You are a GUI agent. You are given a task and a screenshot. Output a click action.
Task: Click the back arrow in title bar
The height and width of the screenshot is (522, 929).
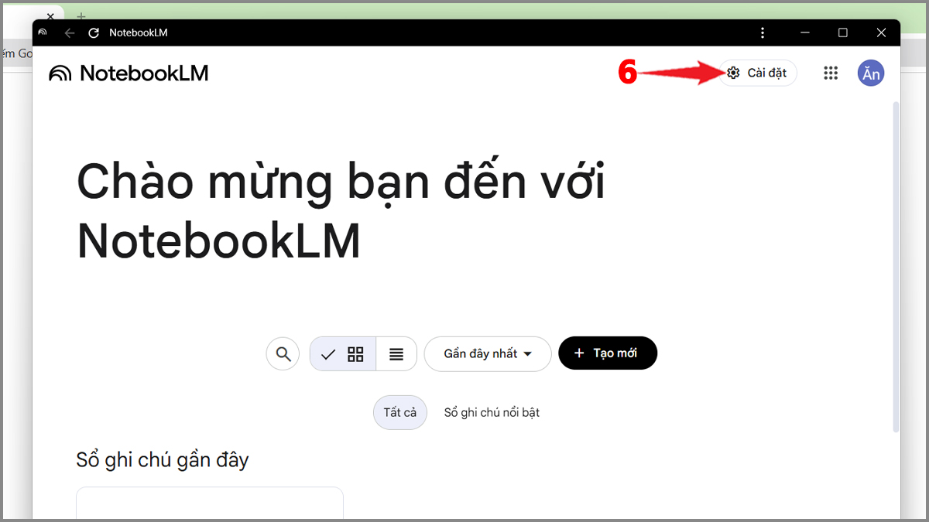click(x=70, y=32)
